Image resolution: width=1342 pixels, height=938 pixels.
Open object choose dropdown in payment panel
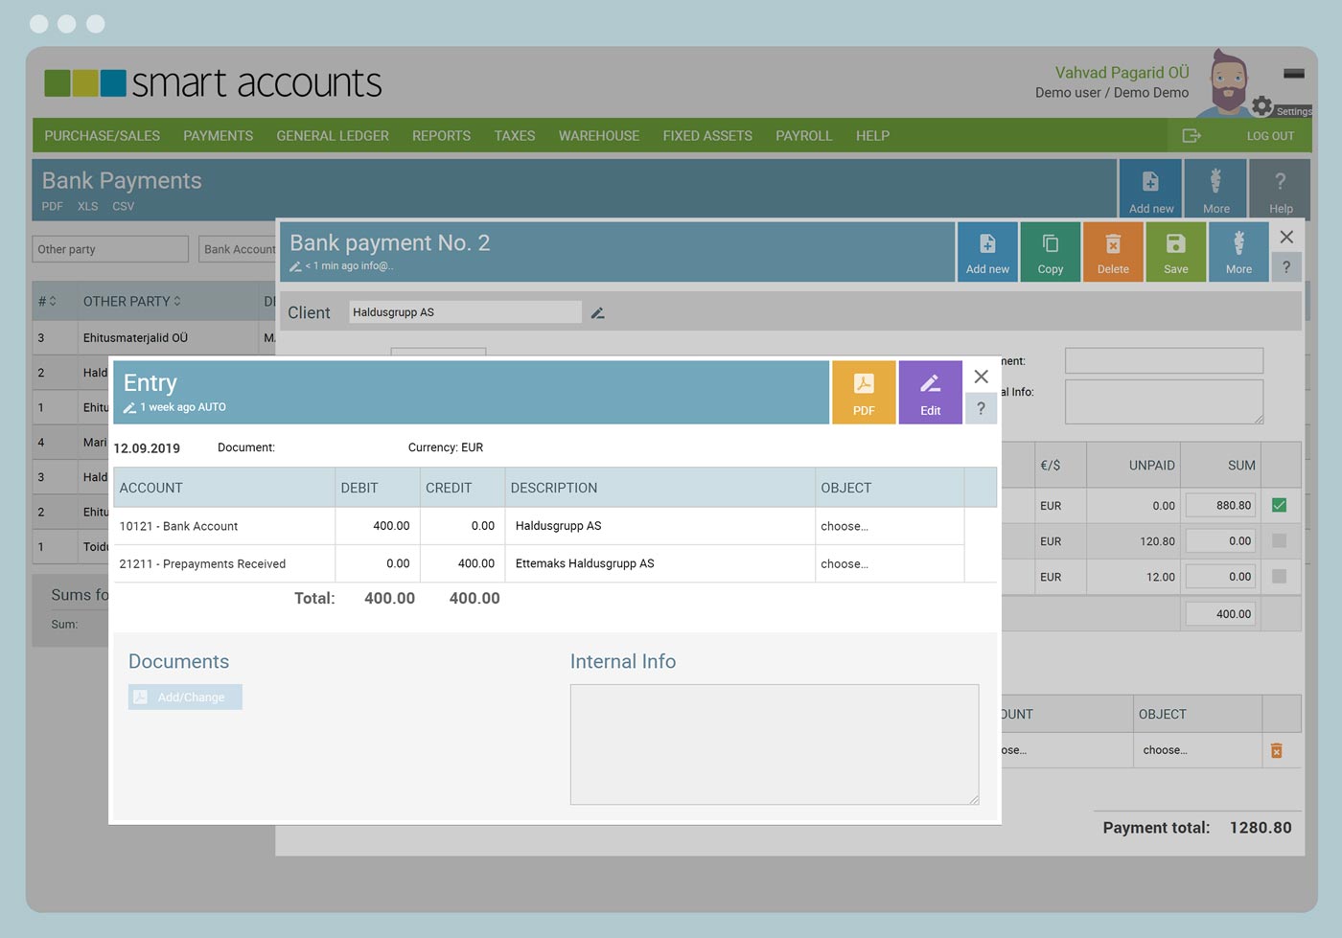coord(1165,750)
